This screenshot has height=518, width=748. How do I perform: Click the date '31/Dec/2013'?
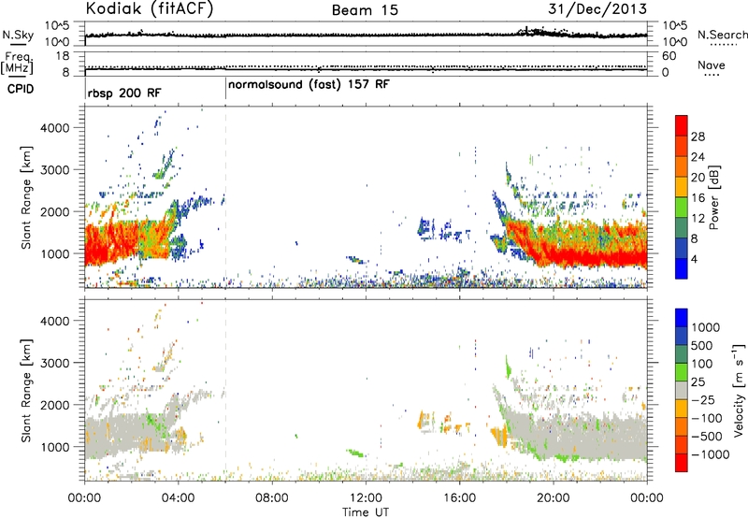point(597,8)
